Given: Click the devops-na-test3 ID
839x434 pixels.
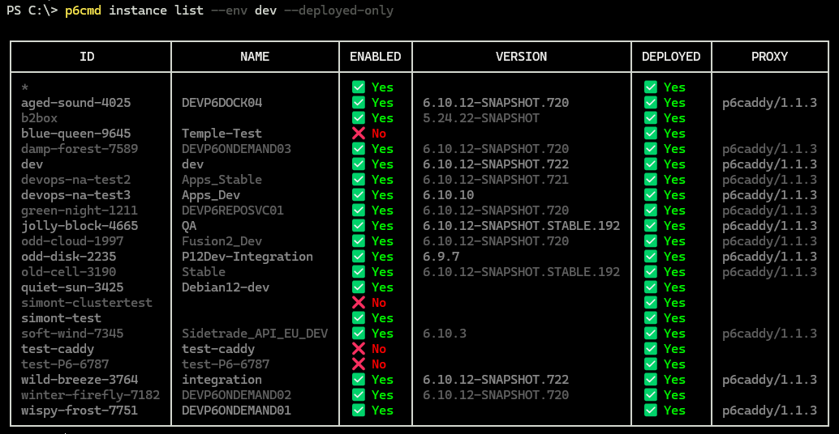Looking at the screenshot, I should click(76, 195).
